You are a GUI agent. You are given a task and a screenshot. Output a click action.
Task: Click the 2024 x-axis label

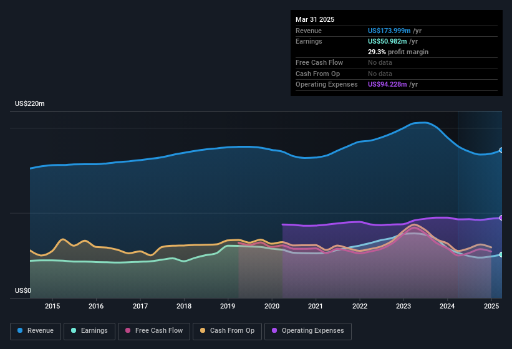[447, 306]
